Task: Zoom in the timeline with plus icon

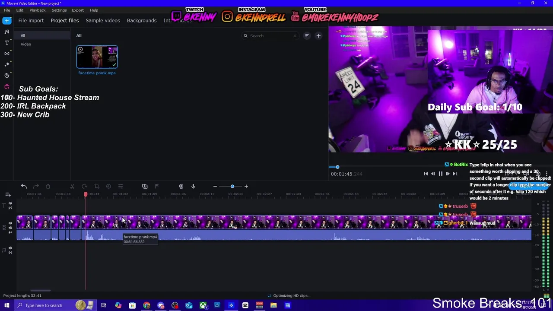Action: pyautogui.click(x=246, y=186)
